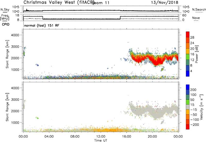Click the '08:00' time tick label

click(75, 137)
